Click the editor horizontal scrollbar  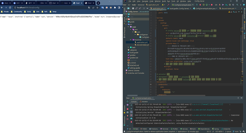181,95
